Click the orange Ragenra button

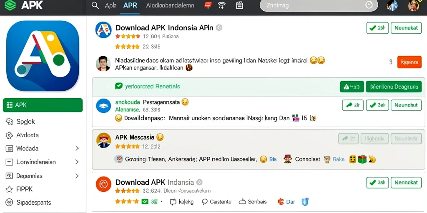(x=409, y=62)
